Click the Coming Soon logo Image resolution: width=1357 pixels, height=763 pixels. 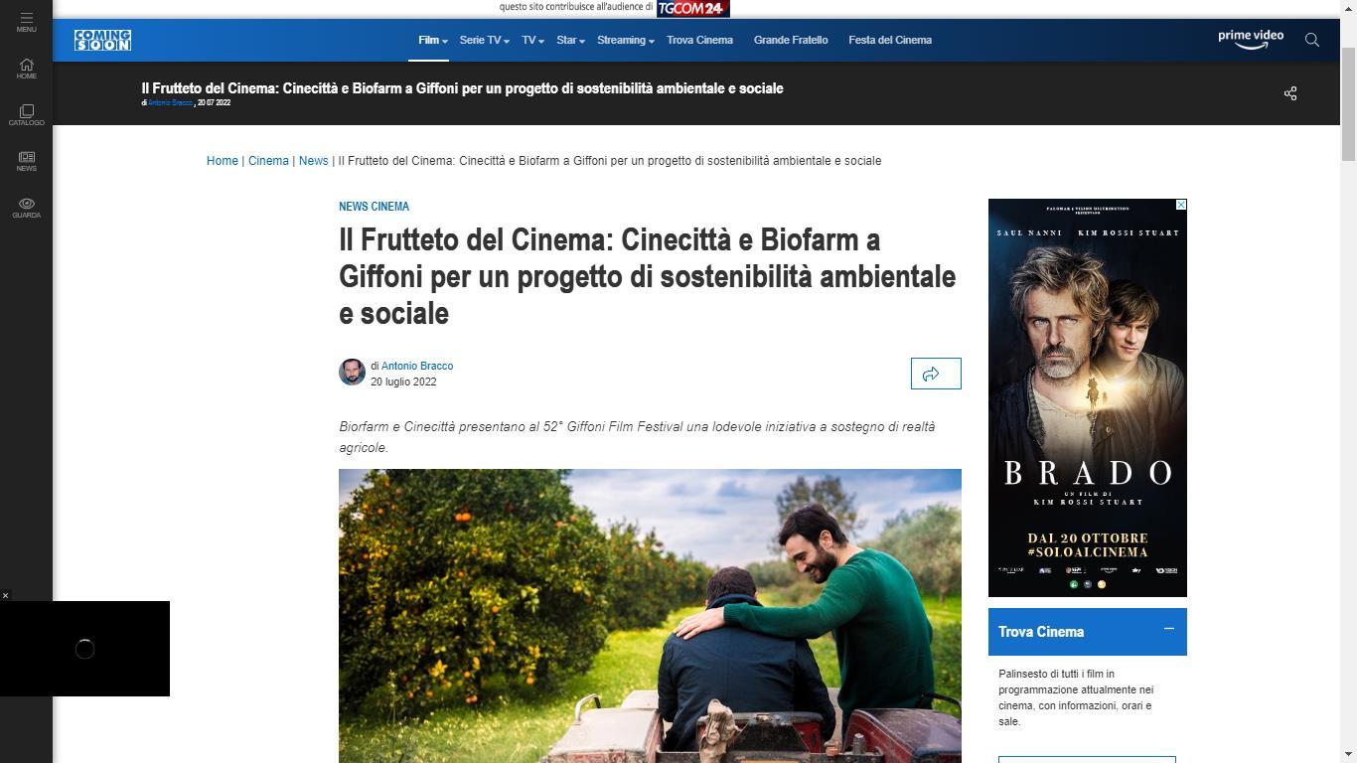(x=102, y=40)
